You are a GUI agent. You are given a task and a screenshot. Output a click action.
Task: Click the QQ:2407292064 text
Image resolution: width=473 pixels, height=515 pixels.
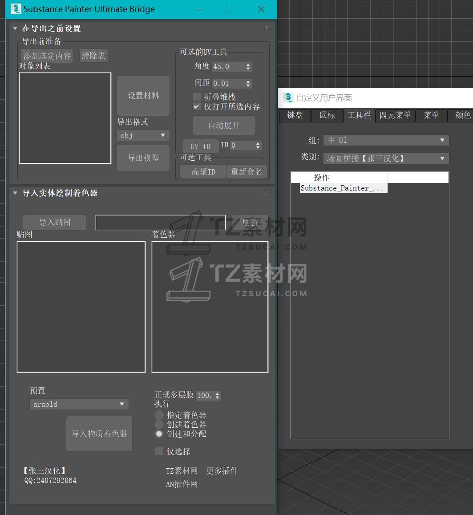point(50,481)
